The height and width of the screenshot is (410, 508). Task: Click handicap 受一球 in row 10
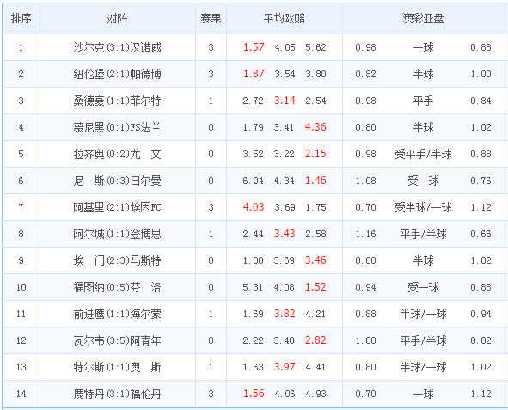(423, 287)
